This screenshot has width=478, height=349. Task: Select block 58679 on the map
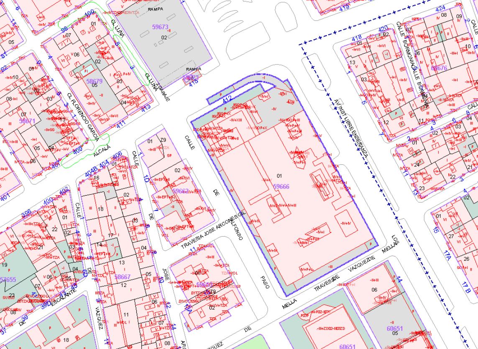pos(94,81)
